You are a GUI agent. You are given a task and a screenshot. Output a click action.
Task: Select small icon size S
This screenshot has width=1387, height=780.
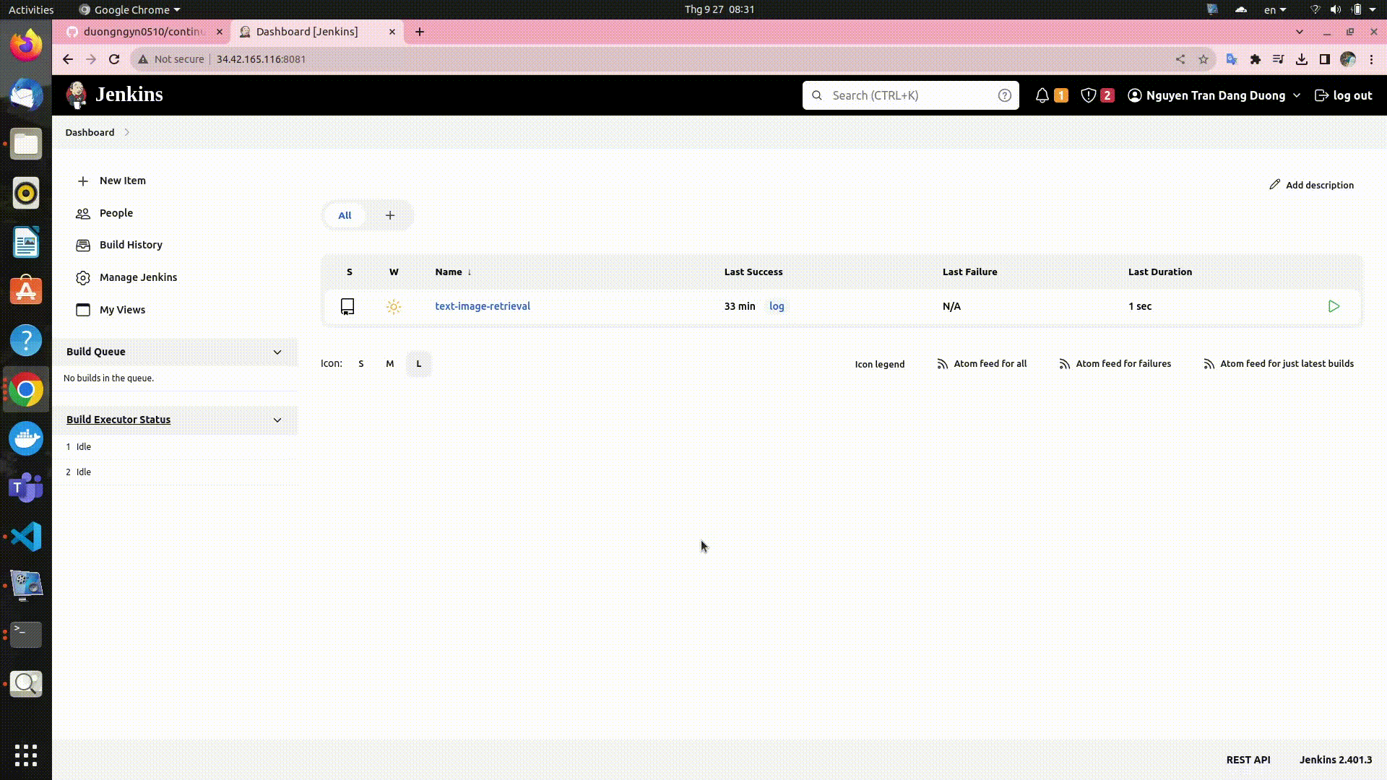pyautogui.click(x=361, y=364)
